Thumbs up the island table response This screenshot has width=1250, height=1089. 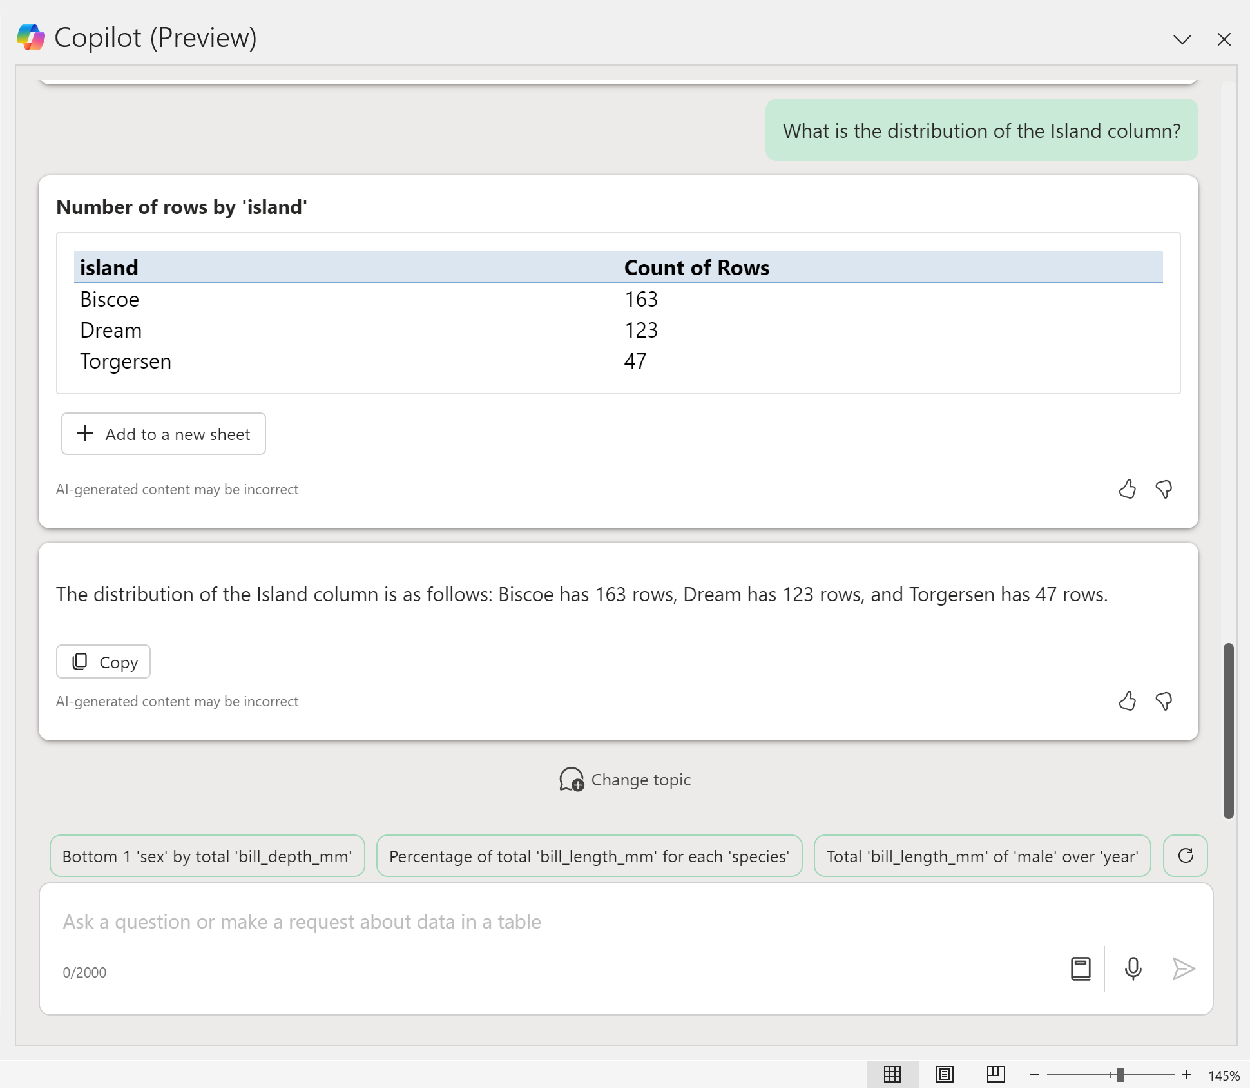pos(1127,490)
